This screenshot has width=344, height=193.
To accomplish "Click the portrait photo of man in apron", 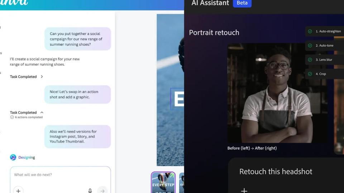I will pyautogui.click(x=277, y=93).
